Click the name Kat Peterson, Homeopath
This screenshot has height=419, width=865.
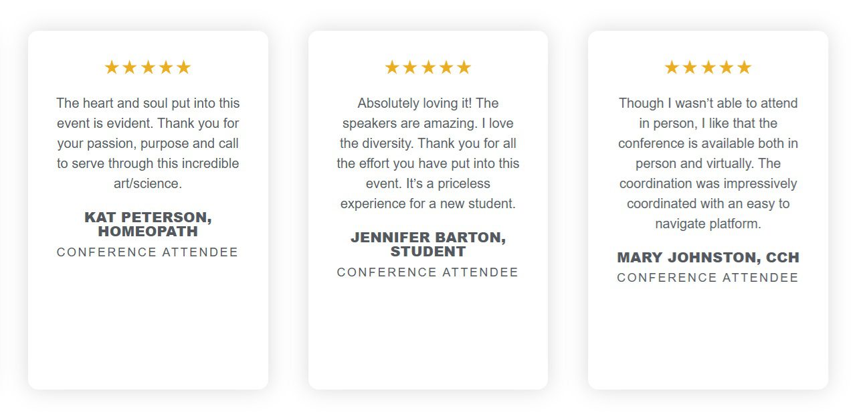click(148, 224)
